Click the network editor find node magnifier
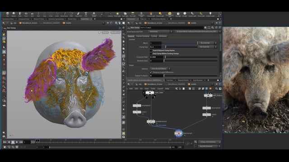Screen dimensions: 289x162 pyautogui.click(x=216, y=89)
